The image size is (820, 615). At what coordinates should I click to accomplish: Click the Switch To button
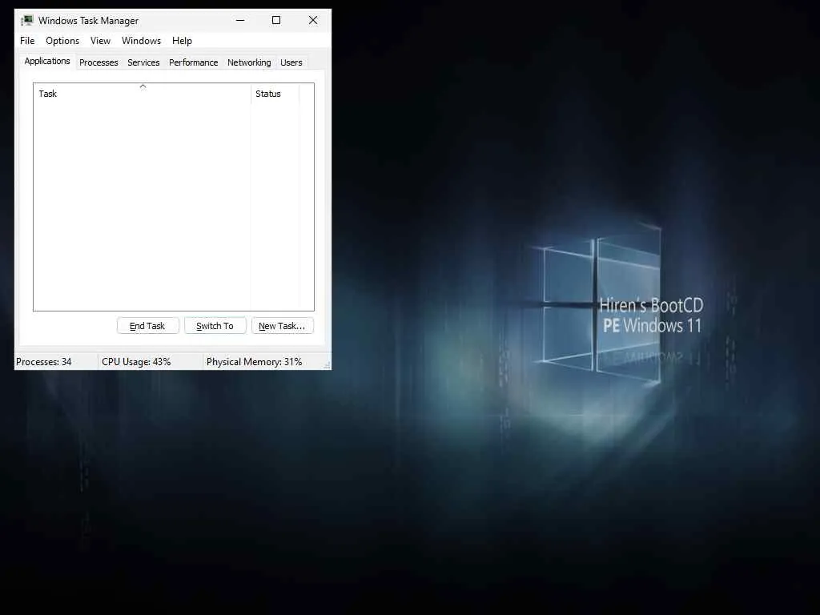coord(215,326)
